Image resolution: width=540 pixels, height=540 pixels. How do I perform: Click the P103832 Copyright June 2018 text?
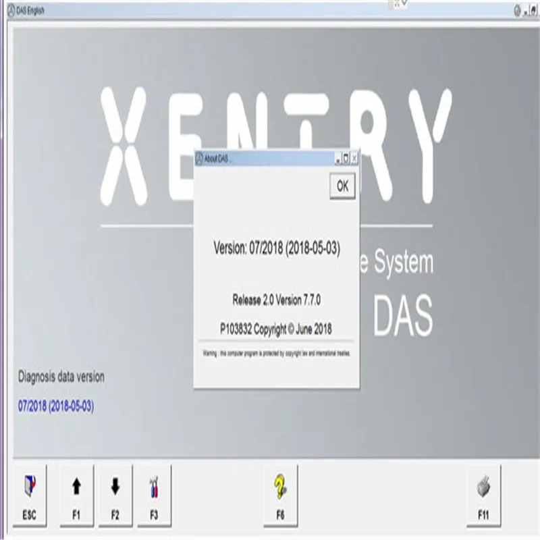point(276,329)
